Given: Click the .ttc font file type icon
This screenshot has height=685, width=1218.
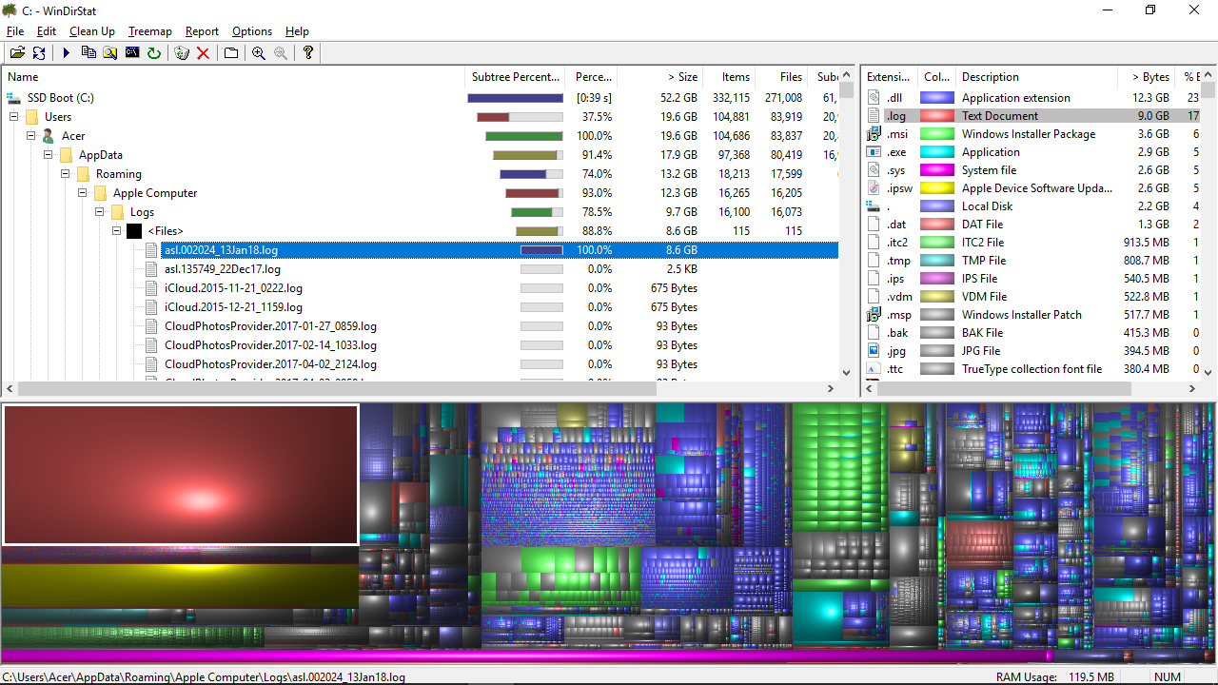Looking at the screenshot, I should pos(874,369).
